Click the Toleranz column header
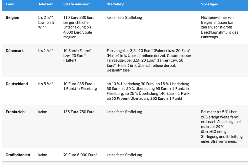This screenshot has height=165, width=249. [x=45, y=5]
